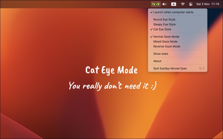This screenshot has height=139, width=223.
Task: Toggle Launch when computer starts option
Action: 178,12
